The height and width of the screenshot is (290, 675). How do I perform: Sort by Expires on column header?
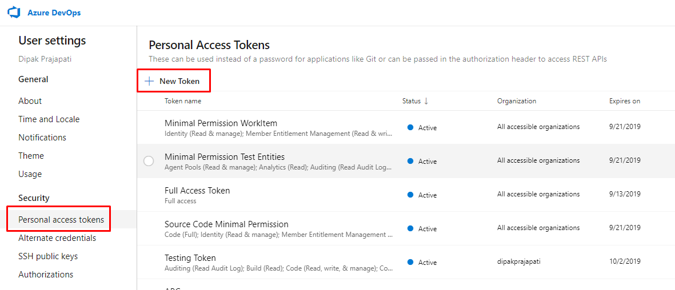624,101
